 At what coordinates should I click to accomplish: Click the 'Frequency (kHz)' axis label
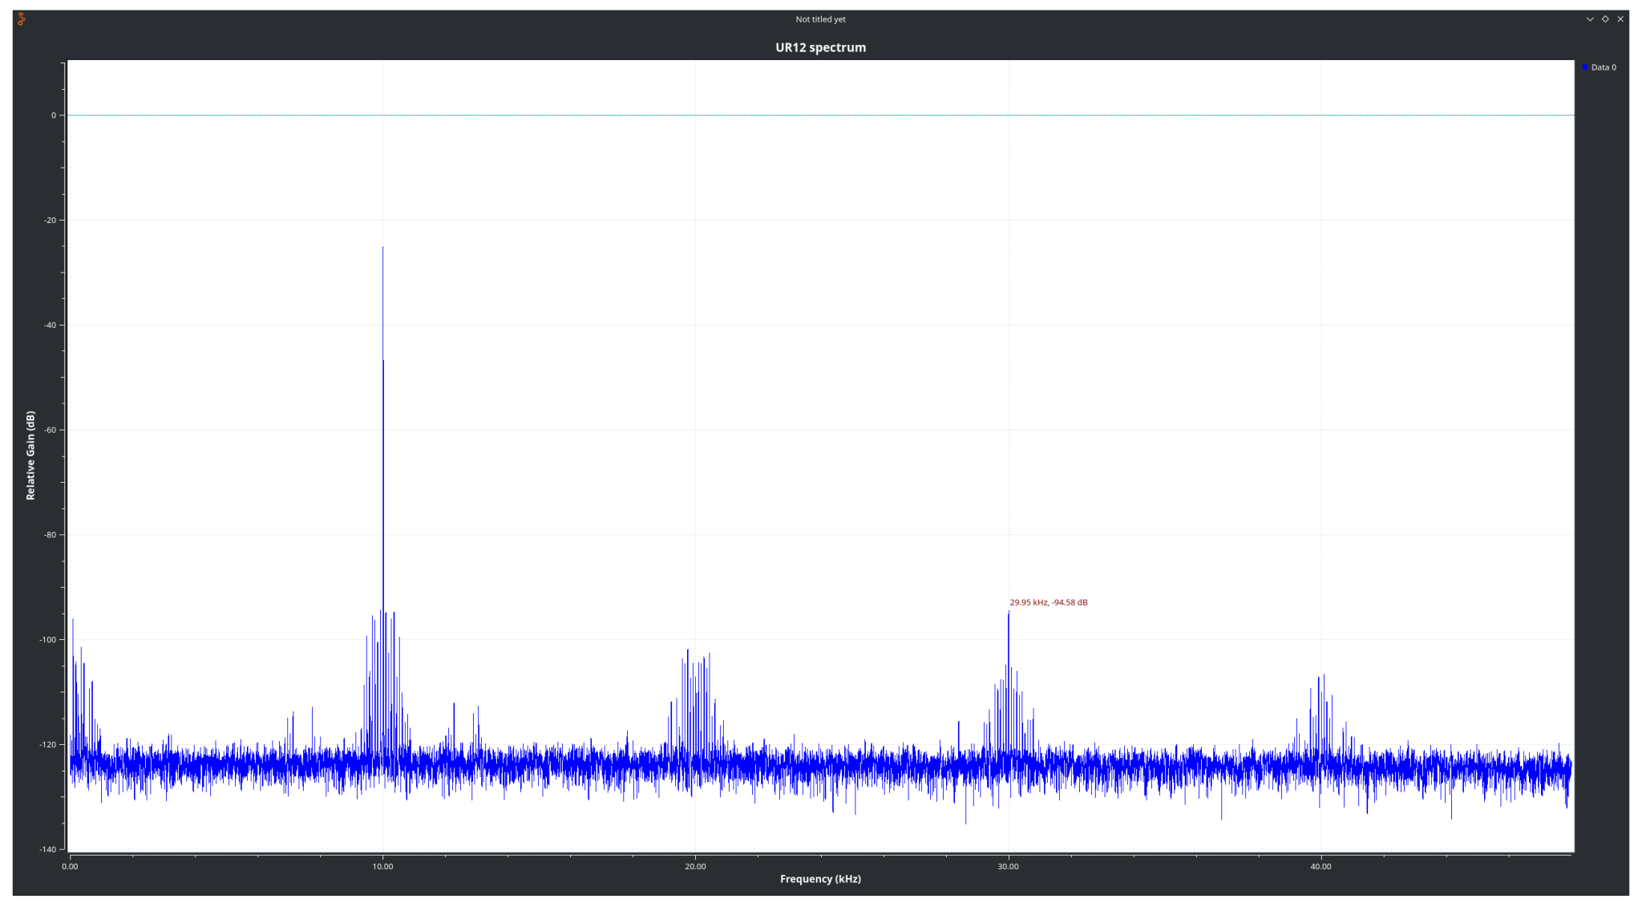click(820, 879)
